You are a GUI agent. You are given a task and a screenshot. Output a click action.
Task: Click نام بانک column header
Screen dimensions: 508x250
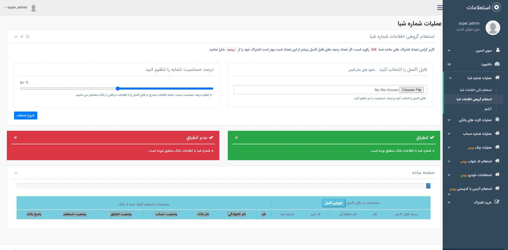click(x=203, y=214)
